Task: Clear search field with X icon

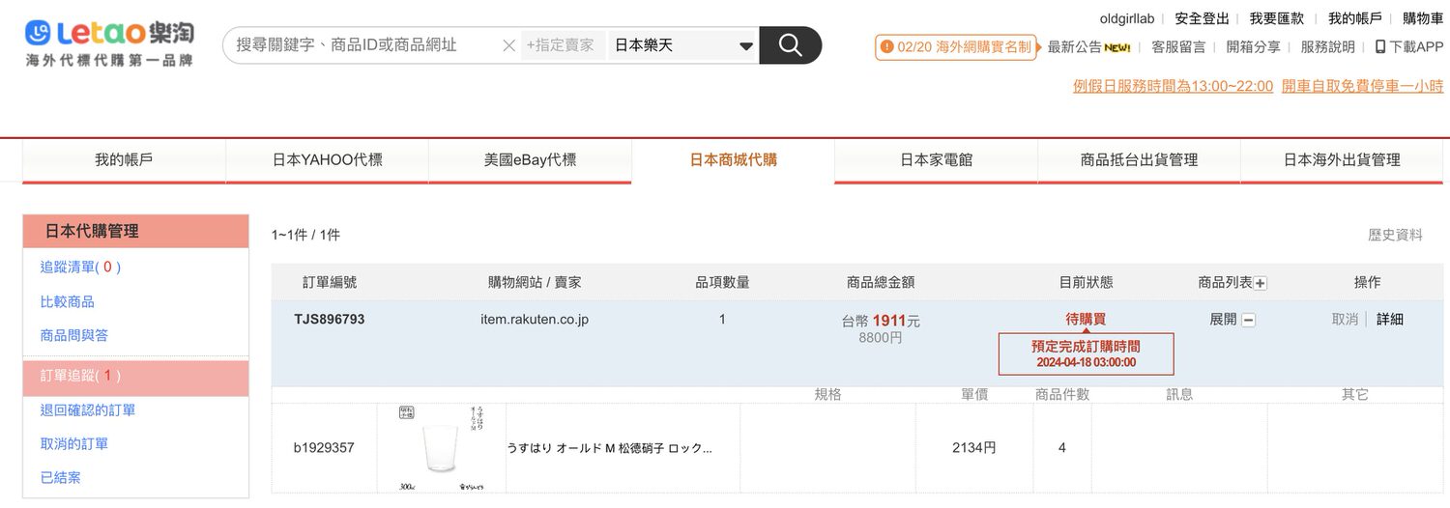Action: 508,45
